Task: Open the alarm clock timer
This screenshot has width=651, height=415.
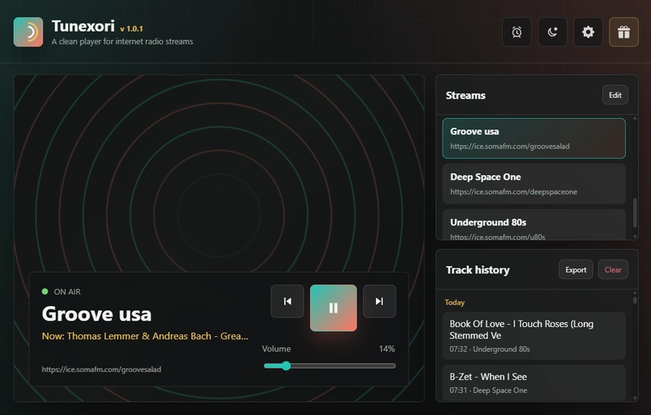Action: [x=517, y=33]
